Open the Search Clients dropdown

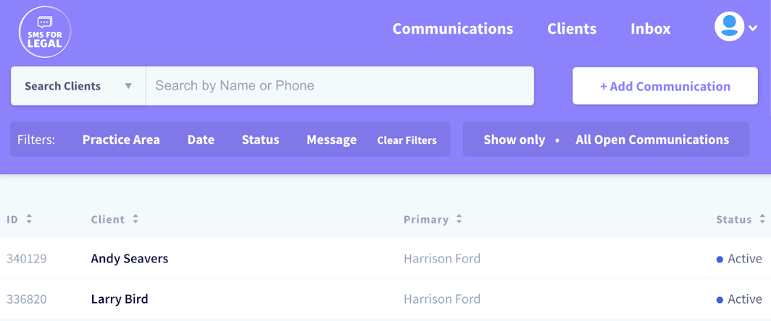coord(78,86)
